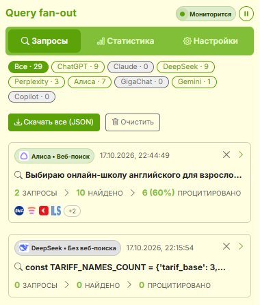Expand the Алиса query card chevron

[241, 155]
